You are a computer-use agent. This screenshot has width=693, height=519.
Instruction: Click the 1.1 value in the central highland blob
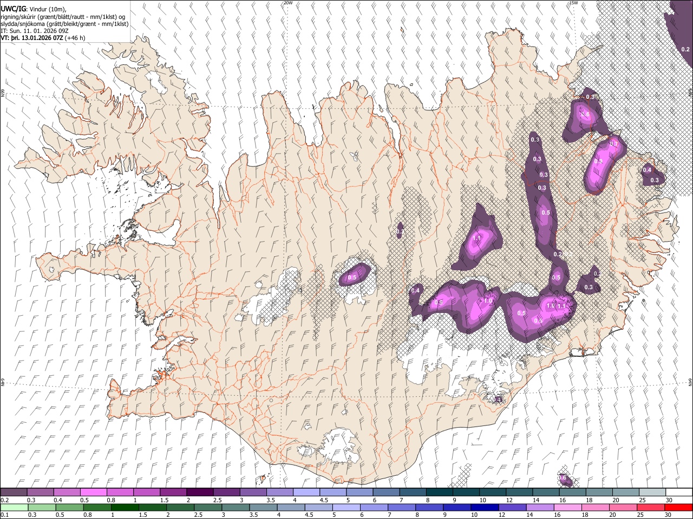[477, 238]
